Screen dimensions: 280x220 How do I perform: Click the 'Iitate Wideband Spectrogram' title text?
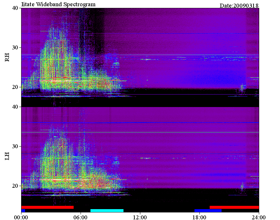(58, 4)
